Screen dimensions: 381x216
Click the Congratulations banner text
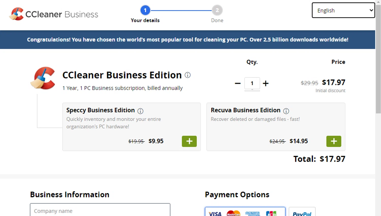187,40
